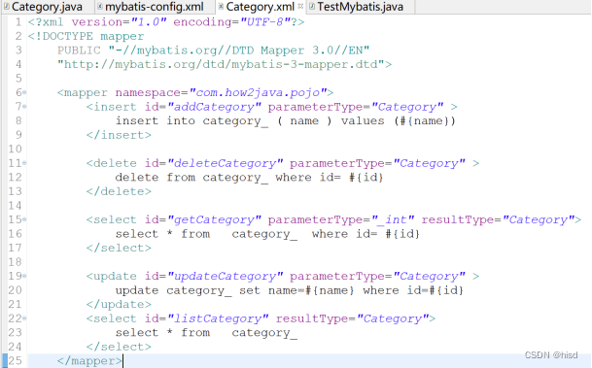Click the closing </update> tag

[119, 305]
